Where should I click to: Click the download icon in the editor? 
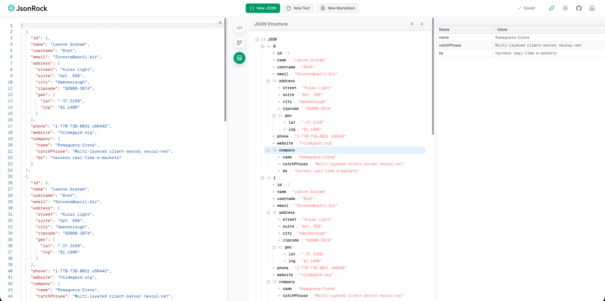pyautogui.click(x=220, y=22)
